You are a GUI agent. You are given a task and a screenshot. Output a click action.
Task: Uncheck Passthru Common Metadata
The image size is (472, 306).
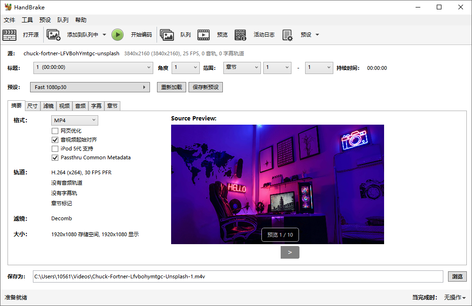55,157
